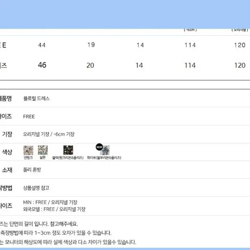
Task: Click the MIN : FREE / 오리지널 기장 line
Action: coord(50,202)
